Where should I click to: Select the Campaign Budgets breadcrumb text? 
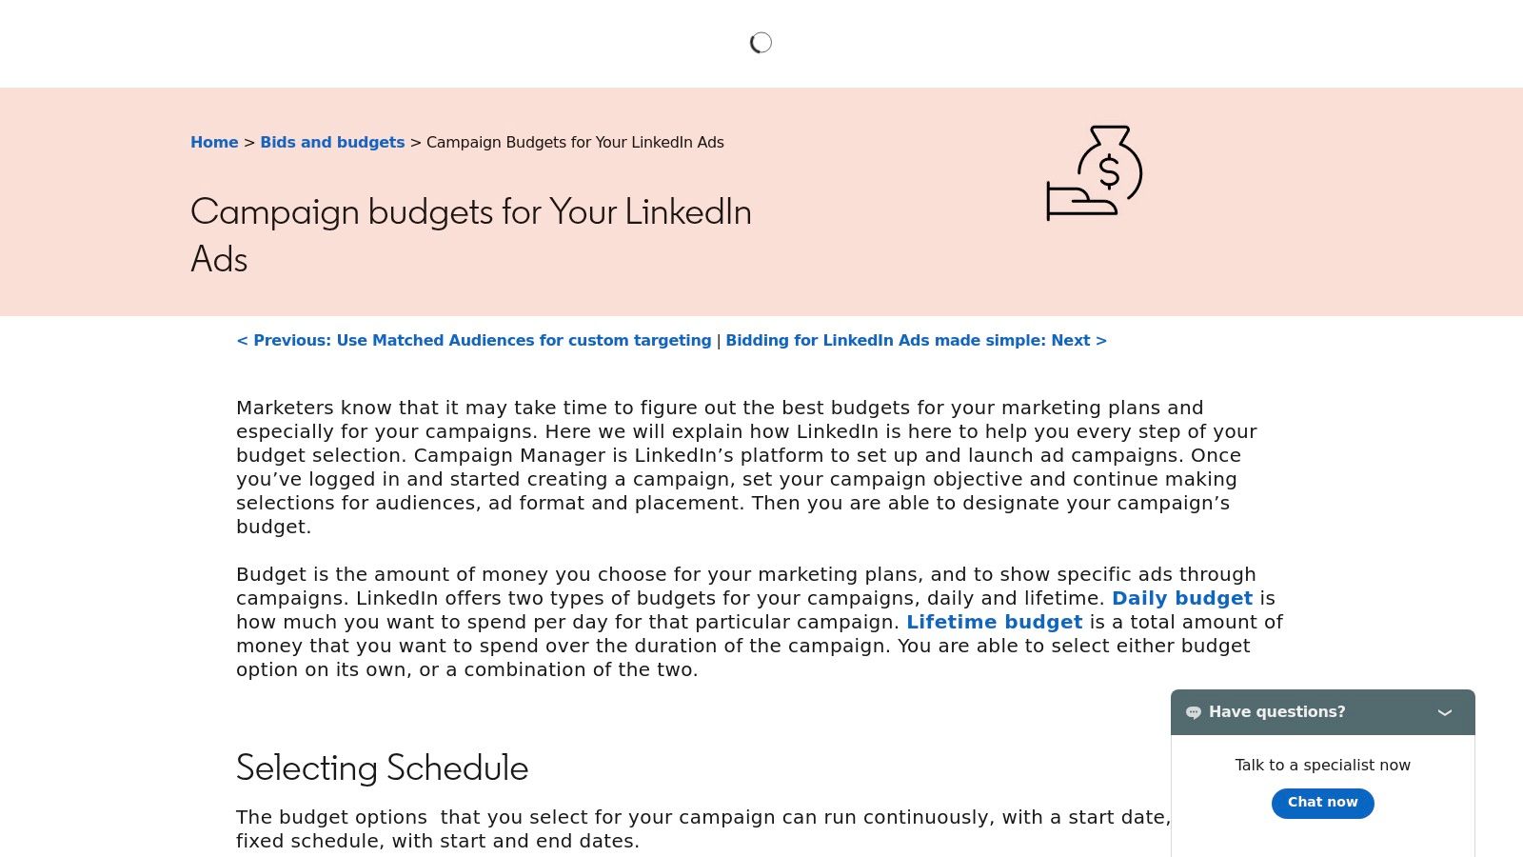575,142
